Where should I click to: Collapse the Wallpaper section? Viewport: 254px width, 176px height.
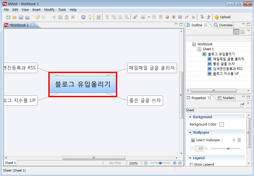[x=190, y=133]
